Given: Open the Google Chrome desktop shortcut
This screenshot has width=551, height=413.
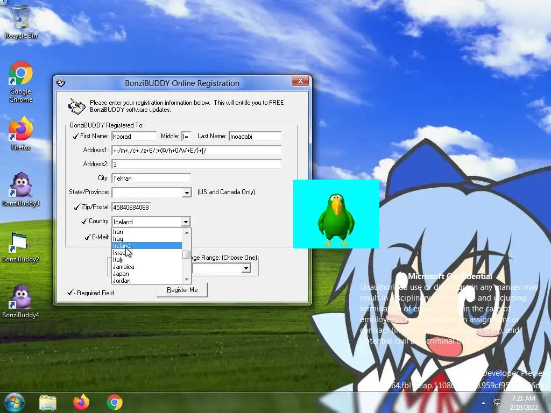Looking at the screenshot, I should (x=21, y=82).
